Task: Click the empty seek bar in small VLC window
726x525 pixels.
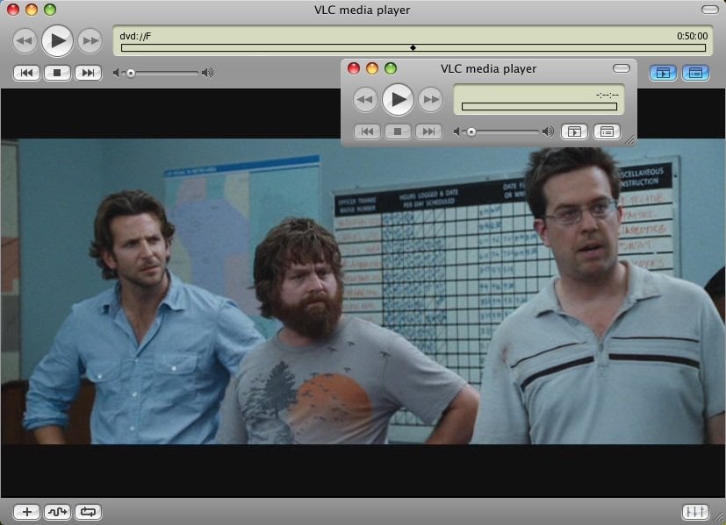Action: [x=539, y=107]
